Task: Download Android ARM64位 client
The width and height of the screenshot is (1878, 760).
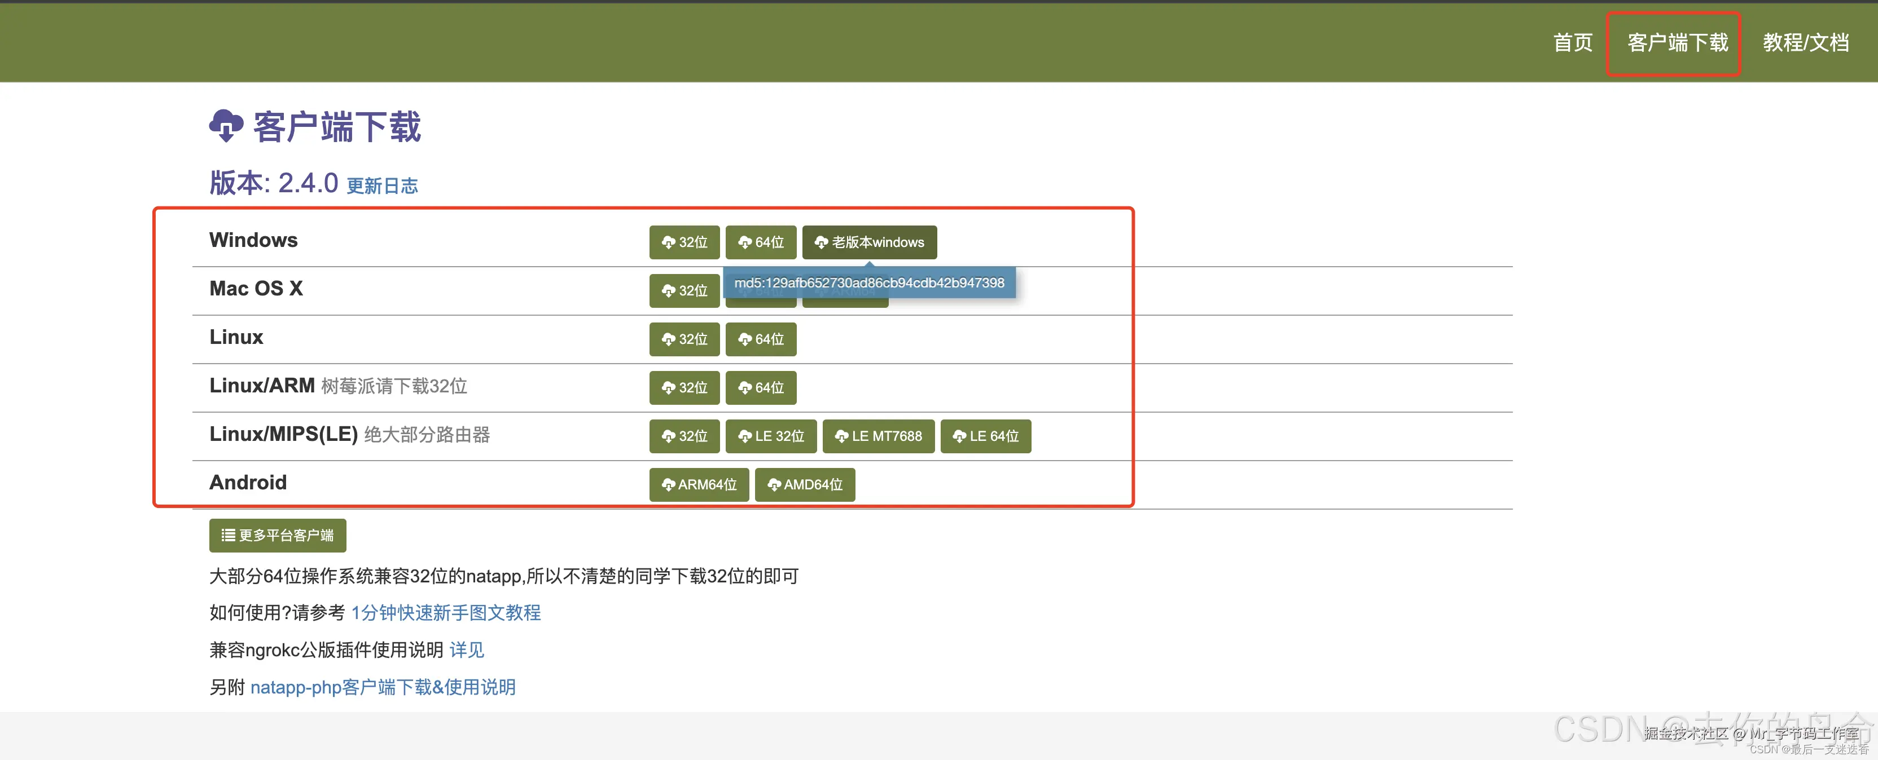Action: point(699,484)
